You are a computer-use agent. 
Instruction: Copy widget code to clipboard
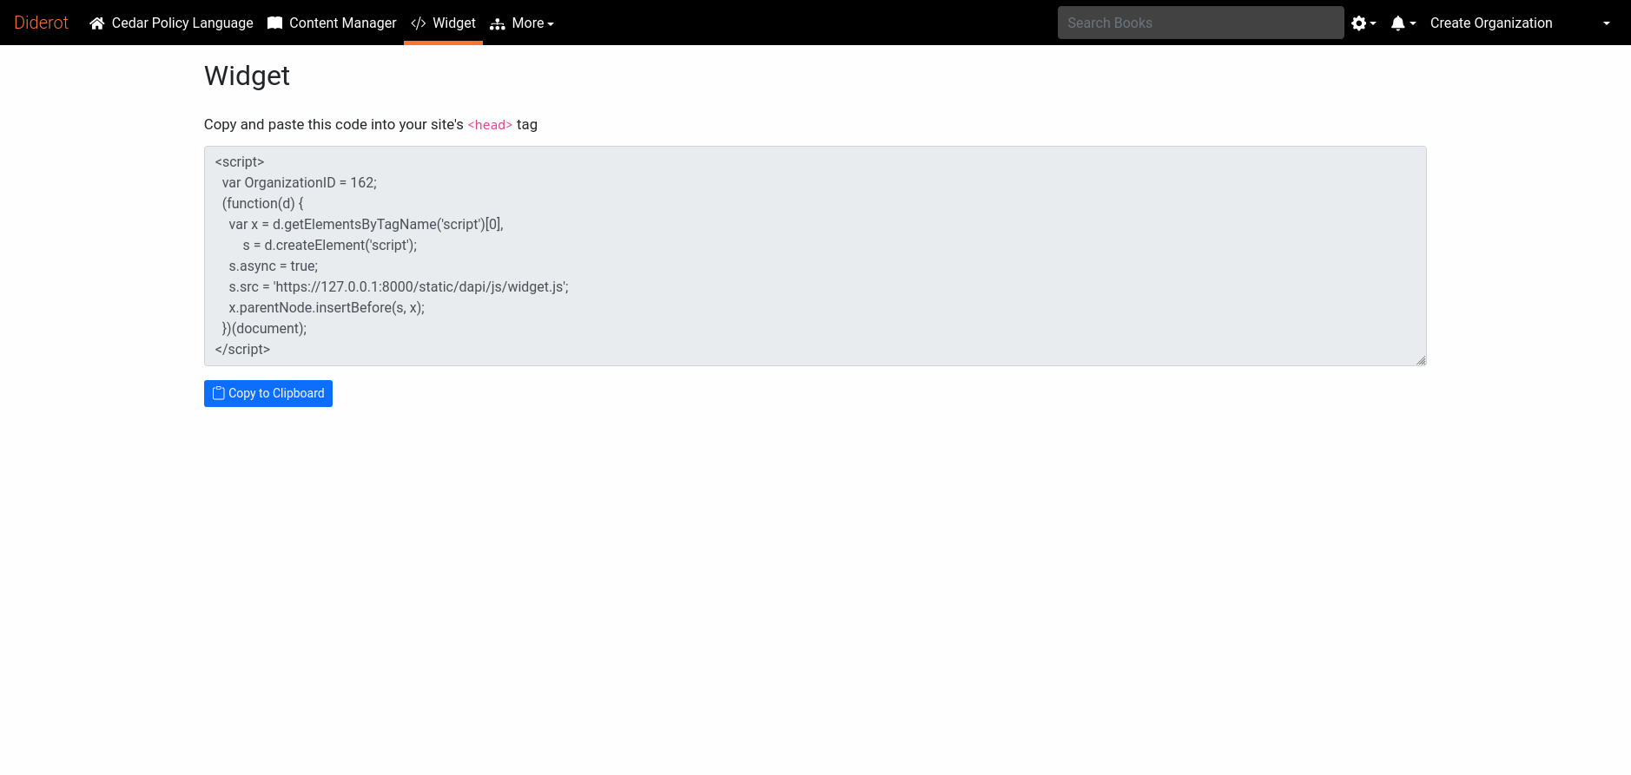click(x=268, y=393)
